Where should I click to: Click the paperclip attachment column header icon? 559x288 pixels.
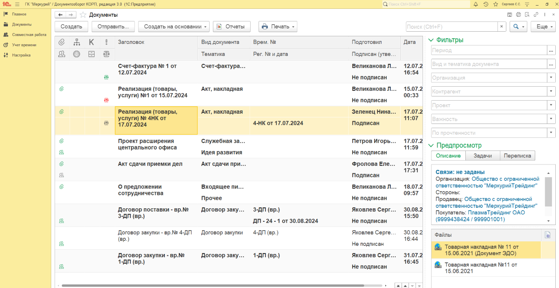tap(61, 42)
